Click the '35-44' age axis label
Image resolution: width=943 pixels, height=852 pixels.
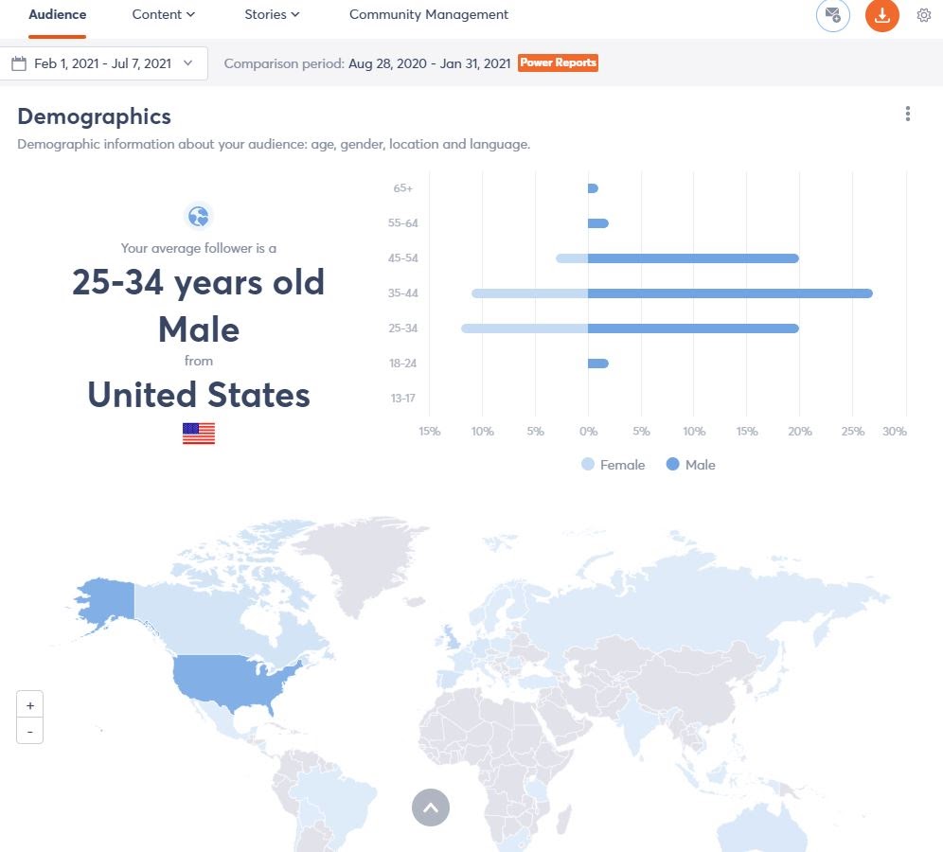coord(403,293)
